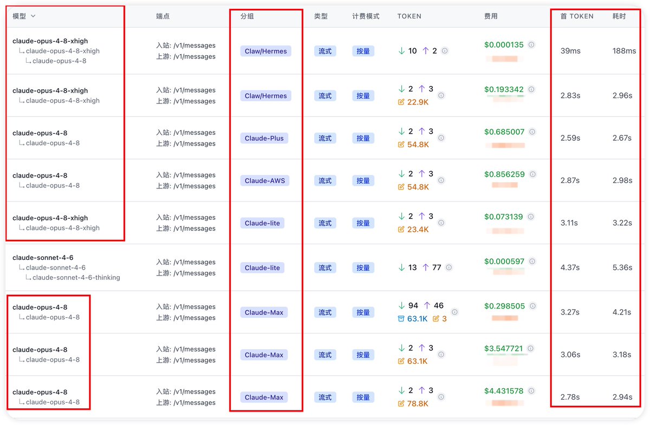Click the info icon next to cost $0.073139

click(531, 217)
